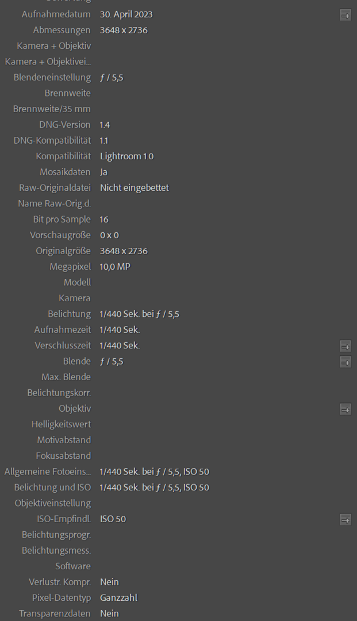Click the arrow icon beside ISO-Empfindl.

[345, 520]
